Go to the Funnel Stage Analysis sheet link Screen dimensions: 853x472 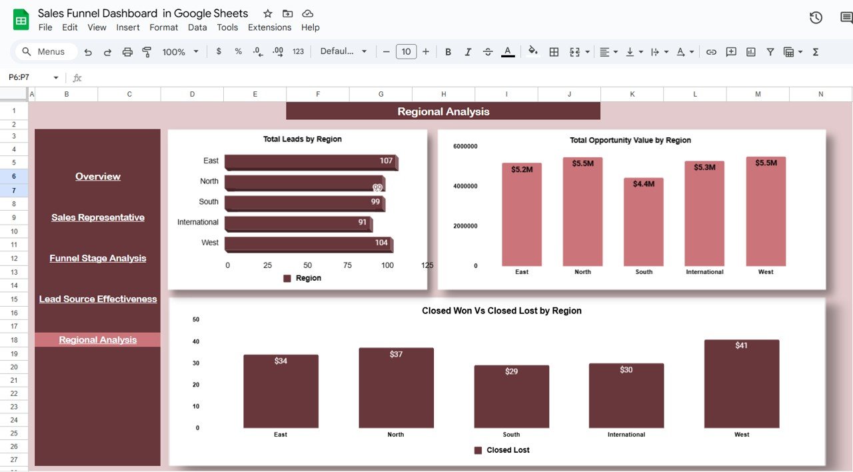(x=97, y=259)
